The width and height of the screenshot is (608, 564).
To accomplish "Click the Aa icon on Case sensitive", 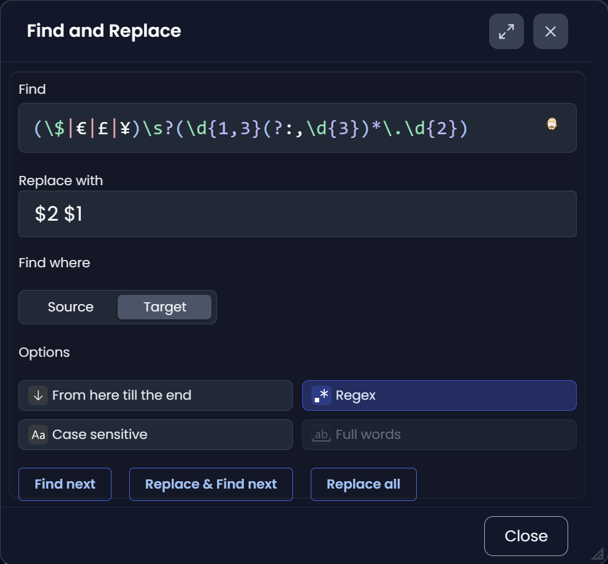I will [38, 435].
